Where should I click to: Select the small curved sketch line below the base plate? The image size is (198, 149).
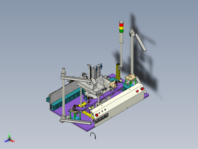point(93,136)
